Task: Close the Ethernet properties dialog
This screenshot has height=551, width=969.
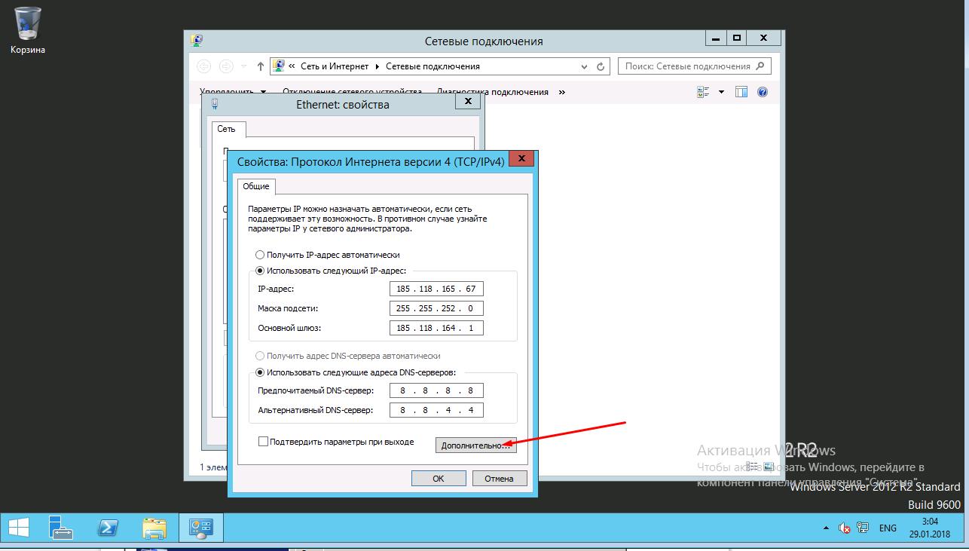Action: [x=468, y=101]
